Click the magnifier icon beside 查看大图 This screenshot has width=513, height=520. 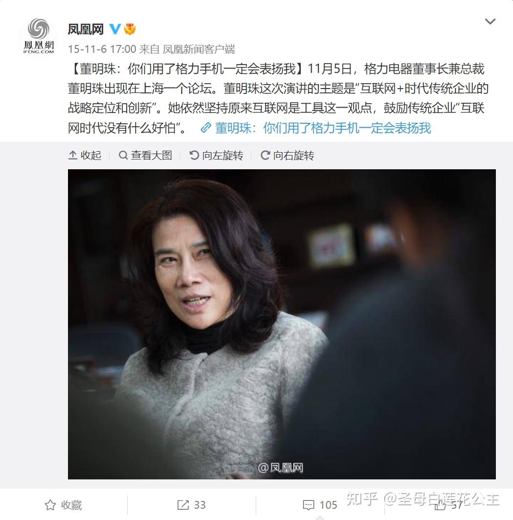click(123, 155)
